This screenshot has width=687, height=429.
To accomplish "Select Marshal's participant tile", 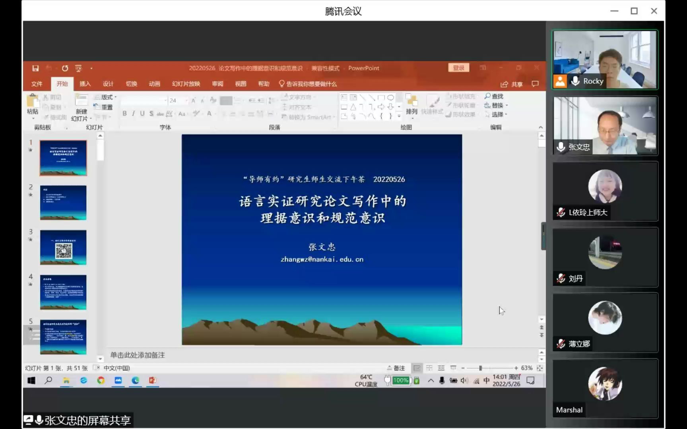I will click(x=605, y=388).
